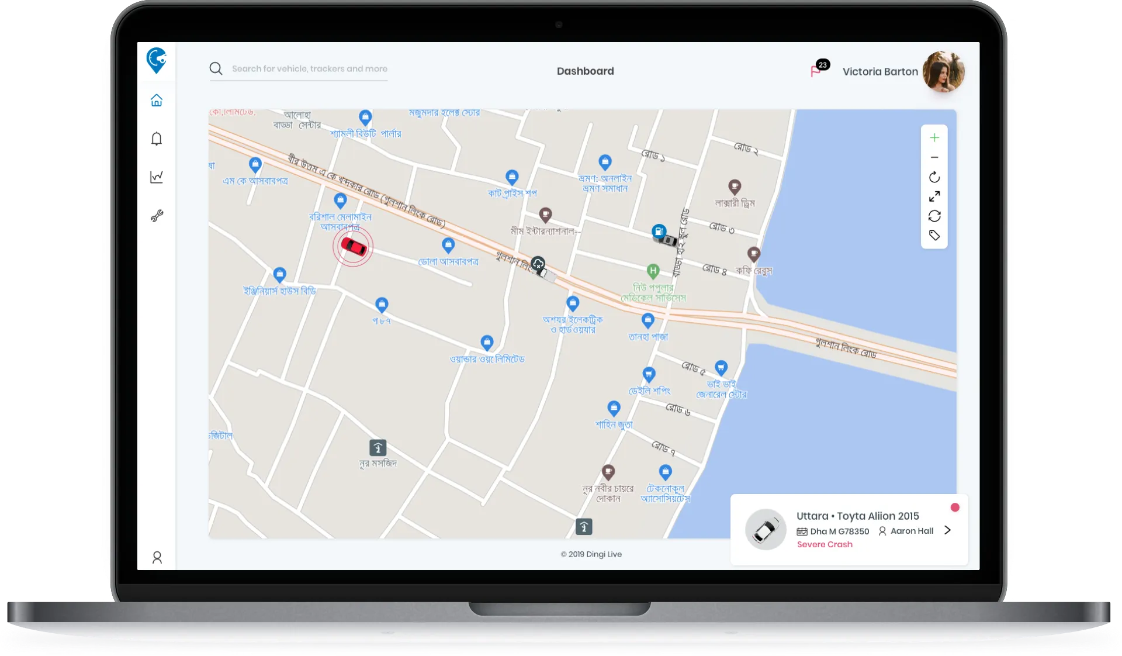Toggle map rotation with the rotate icon
Screen dimensions: 1122x656
click(x=934, y=177)
